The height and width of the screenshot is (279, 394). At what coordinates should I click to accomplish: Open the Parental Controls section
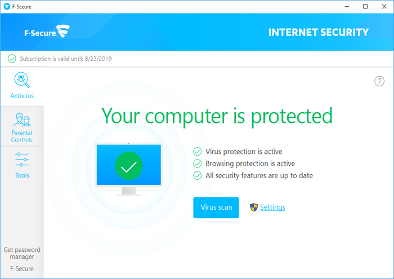[x=22, y=127]
